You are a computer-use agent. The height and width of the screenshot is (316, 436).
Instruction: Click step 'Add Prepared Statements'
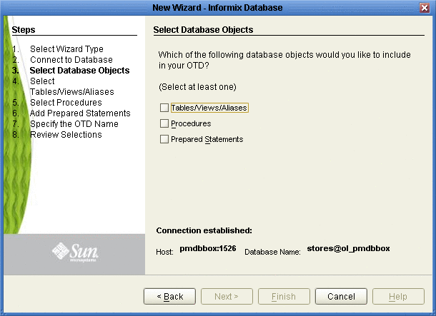[x=80, y=113]
